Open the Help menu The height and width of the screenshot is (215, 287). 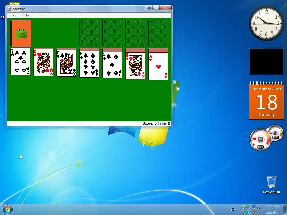[x=25, y=15]
